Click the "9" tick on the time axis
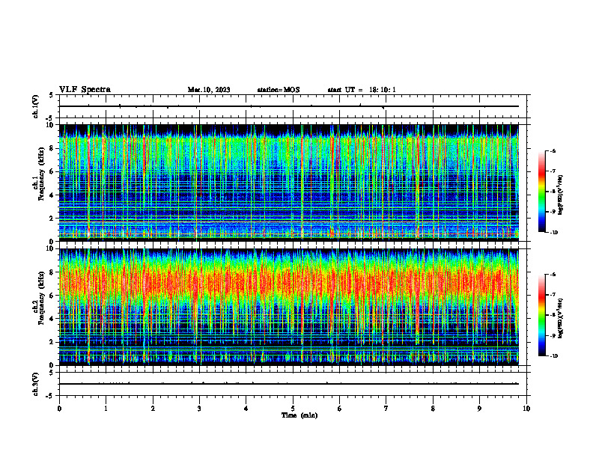Viewport: 593px width, 458px height. [479, 409]
